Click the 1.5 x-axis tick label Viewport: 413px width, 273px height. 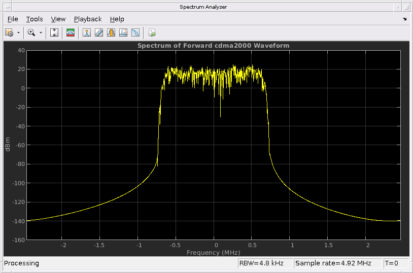pyautogui.click(x=328, y=245)
